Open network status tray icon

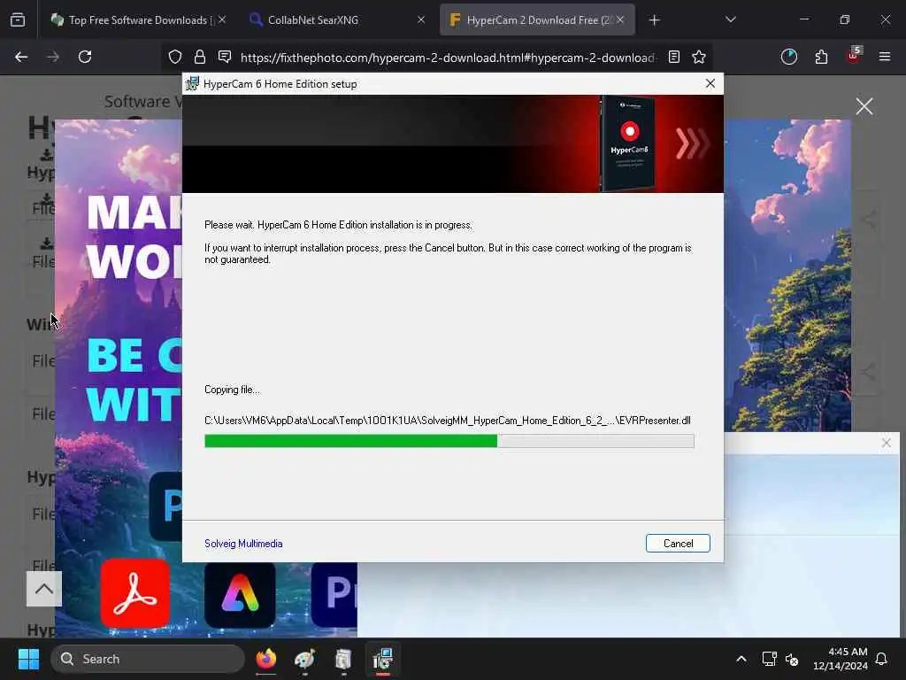pos(769,659)
